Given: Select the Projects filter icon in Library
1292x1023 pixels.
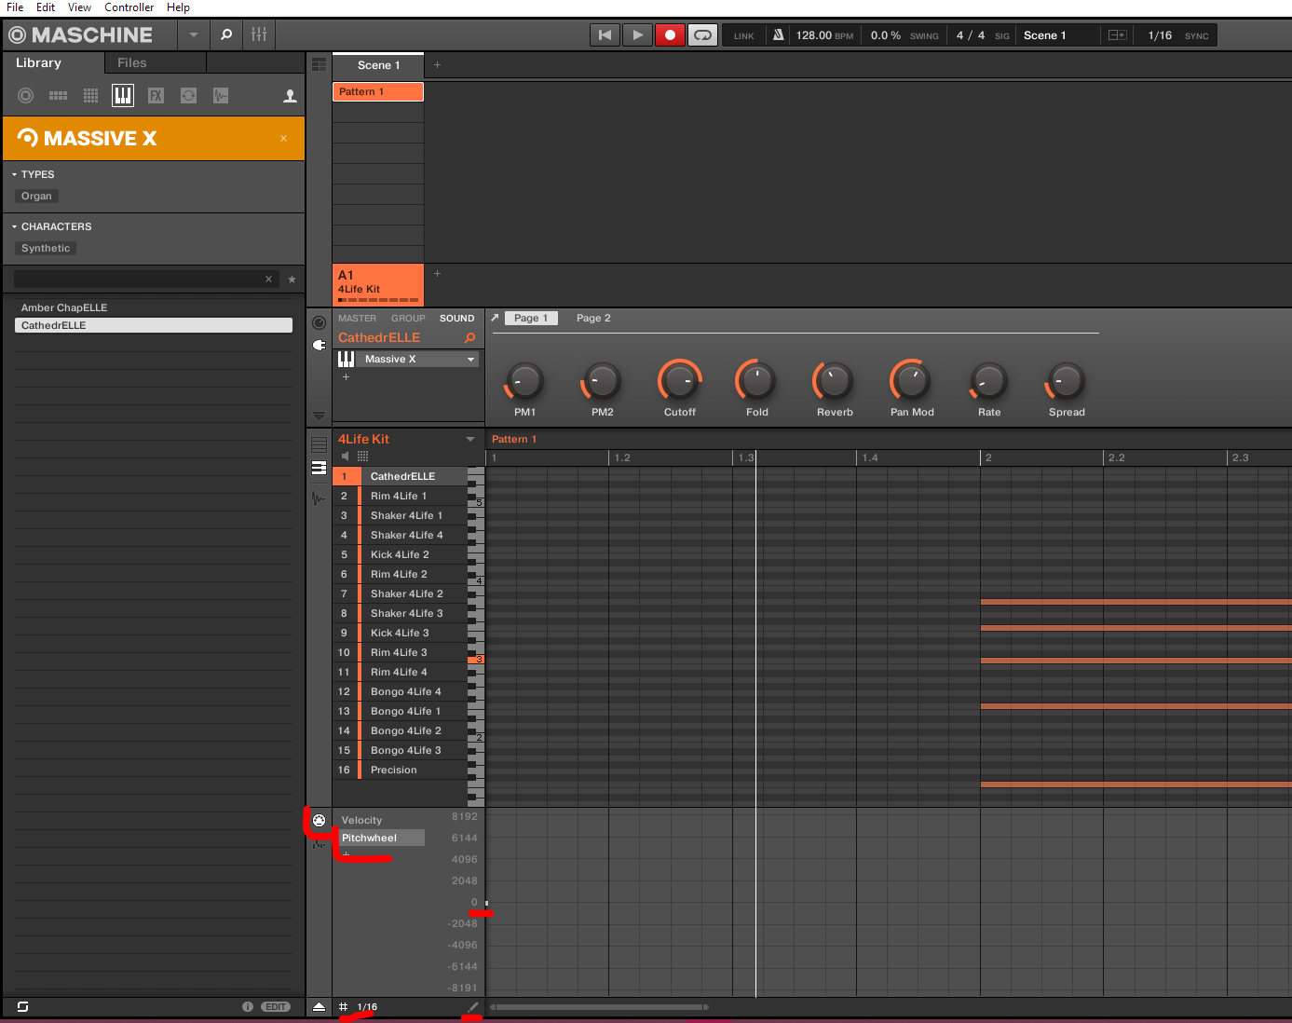Looking at the screenshot, I should [26, 95].
